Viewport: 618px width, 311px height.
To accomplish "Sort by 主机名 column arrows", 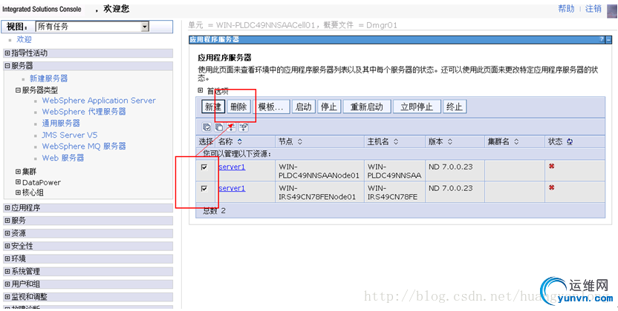I will click(x=396, y=141).
